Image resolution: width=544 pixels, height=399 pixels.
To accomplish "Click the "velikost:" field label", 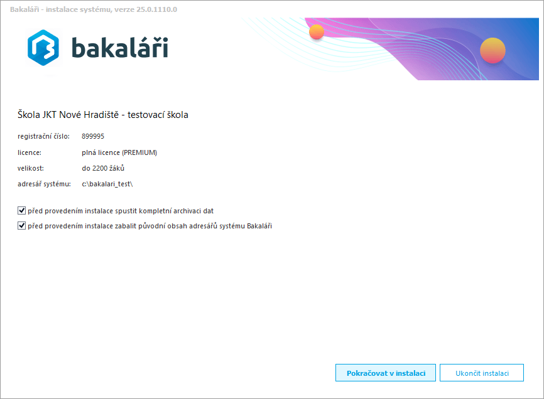I will click(31, 168).
